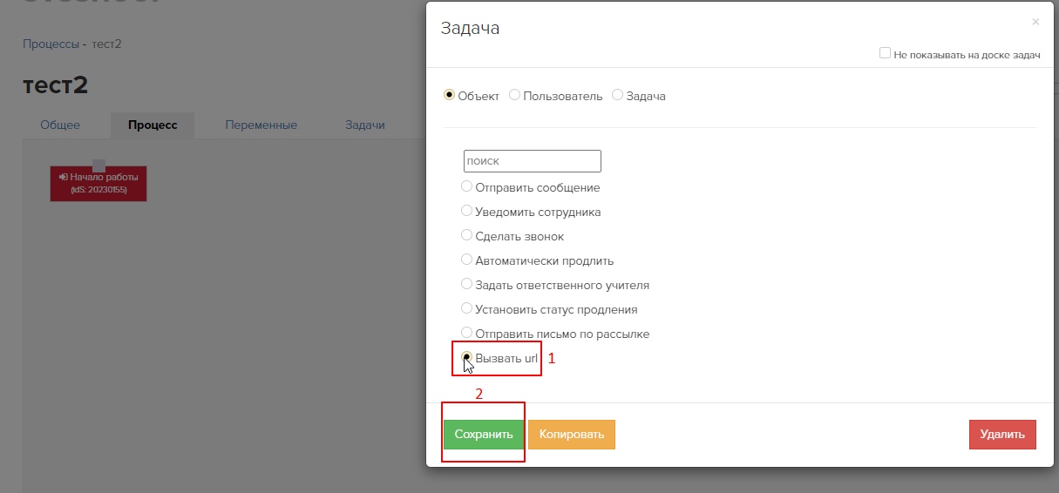
Task: Choose 'Сделать звонок' action
Action: 467,235
